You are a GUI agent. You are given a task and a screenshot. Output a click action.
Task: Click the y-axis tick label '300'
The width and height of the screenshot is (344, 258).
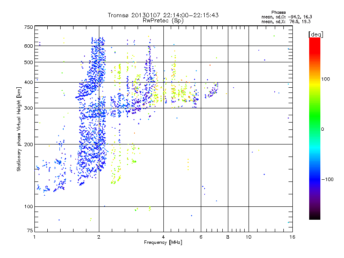click(28, 108)
